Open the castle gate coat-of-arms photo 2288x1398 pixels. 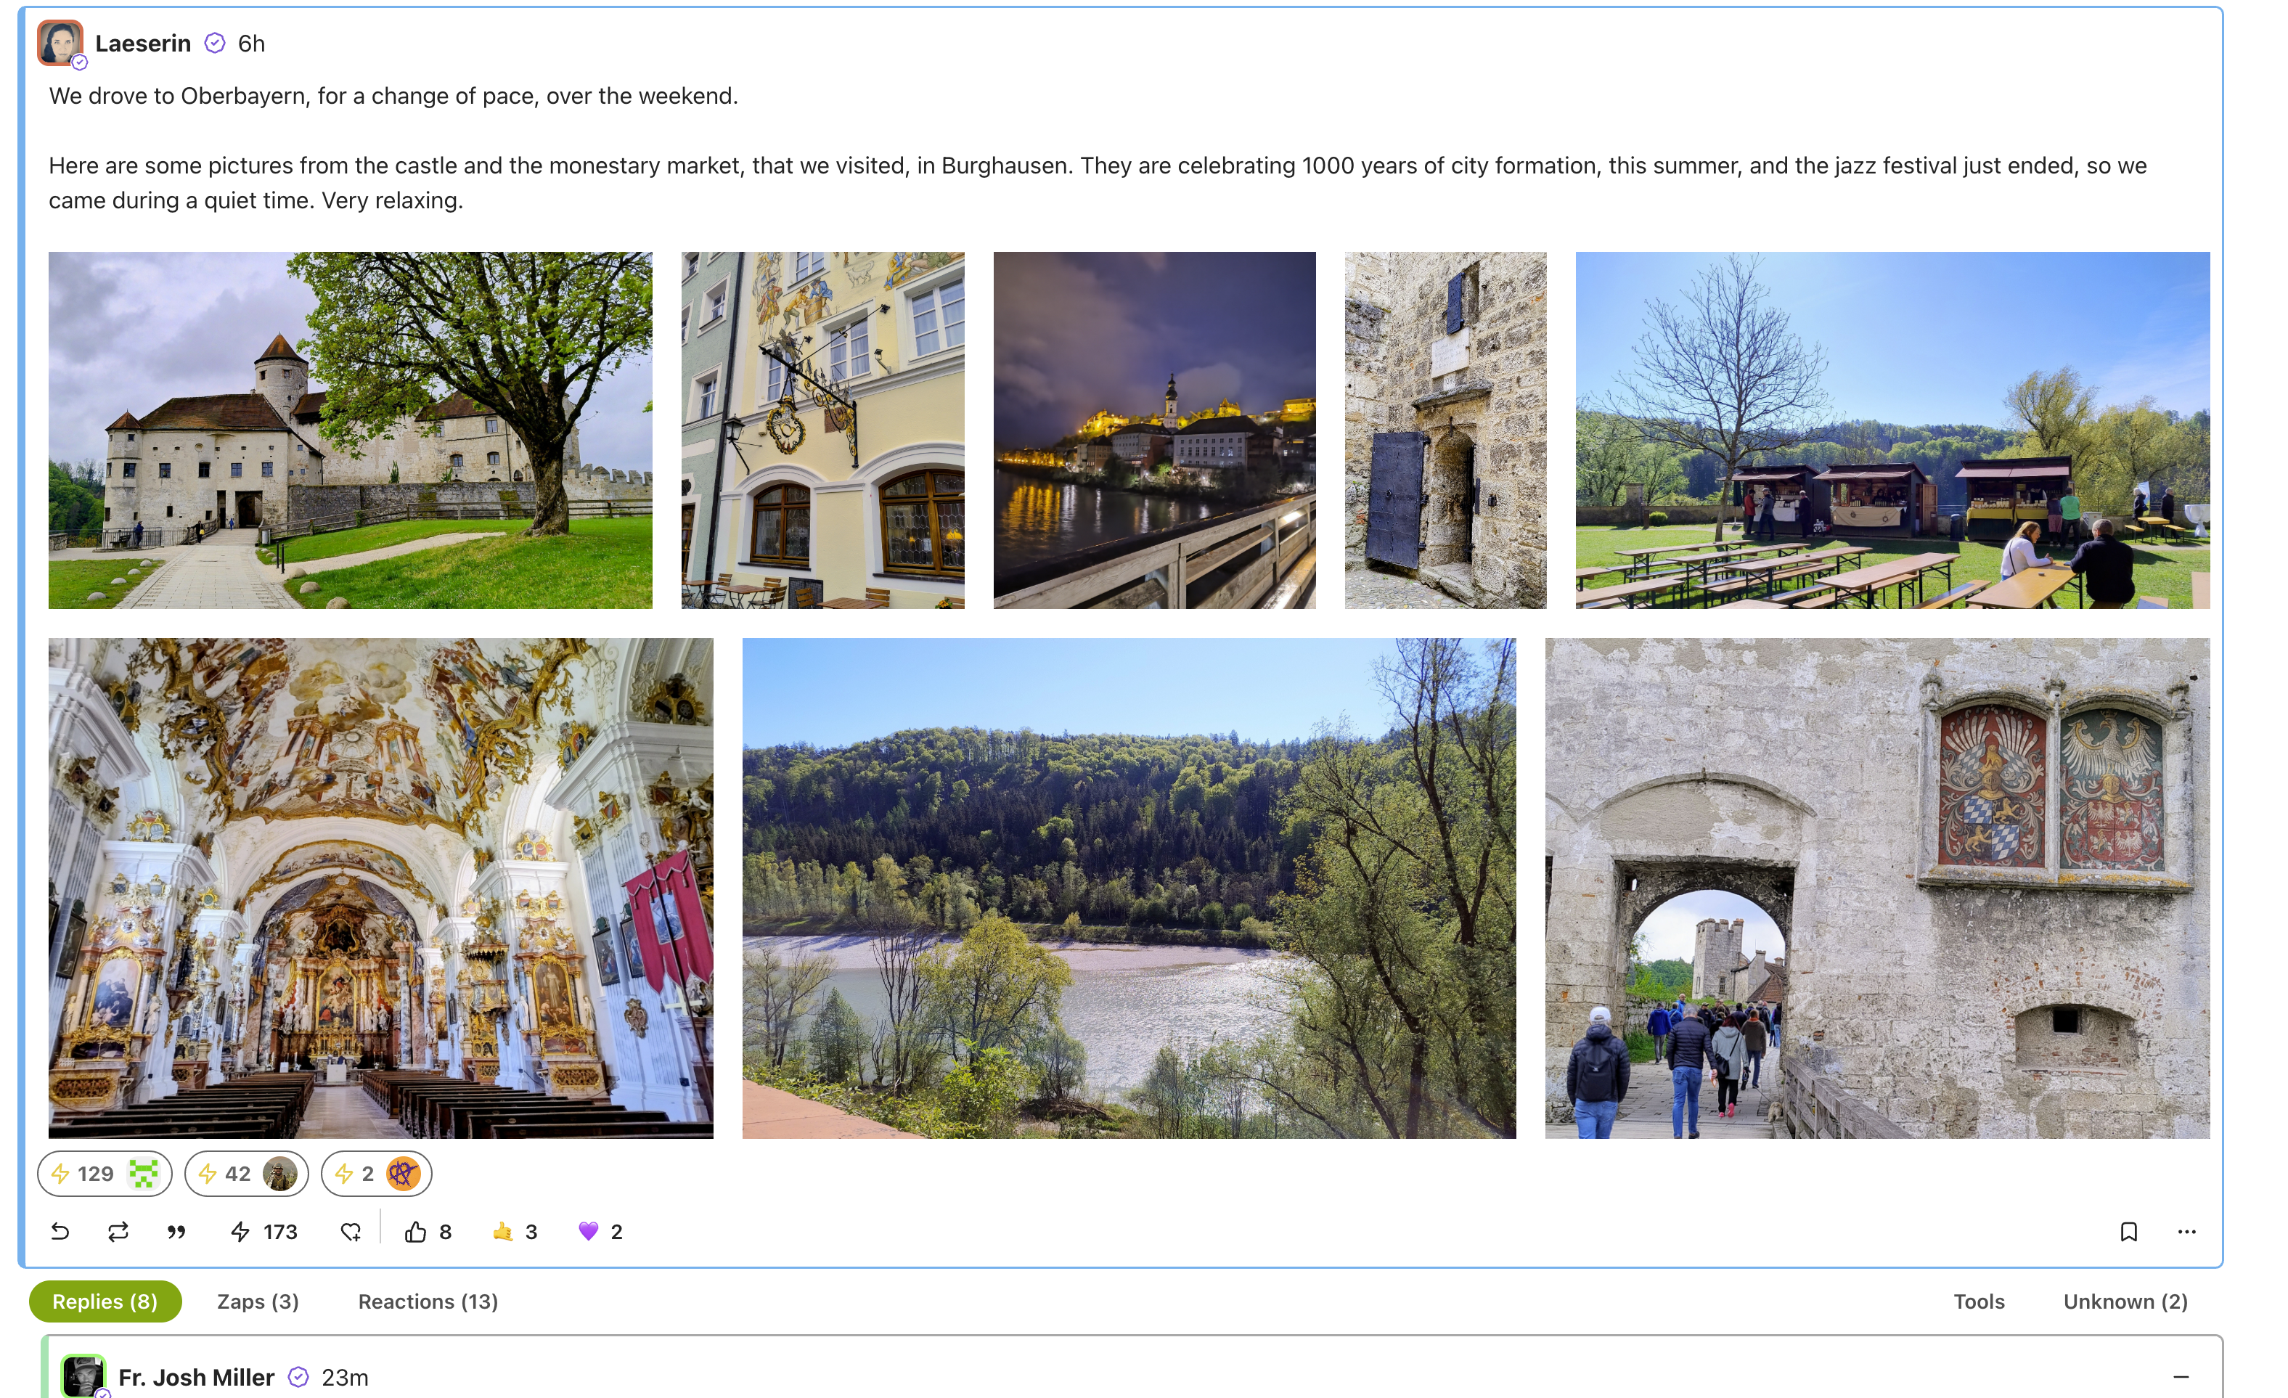point(1878,888)
